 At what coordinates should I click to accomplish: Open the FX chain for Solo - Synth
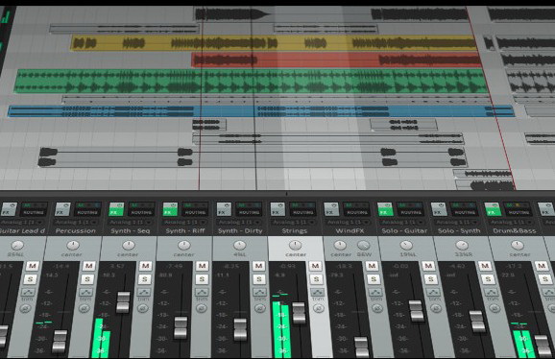(439, 209)
